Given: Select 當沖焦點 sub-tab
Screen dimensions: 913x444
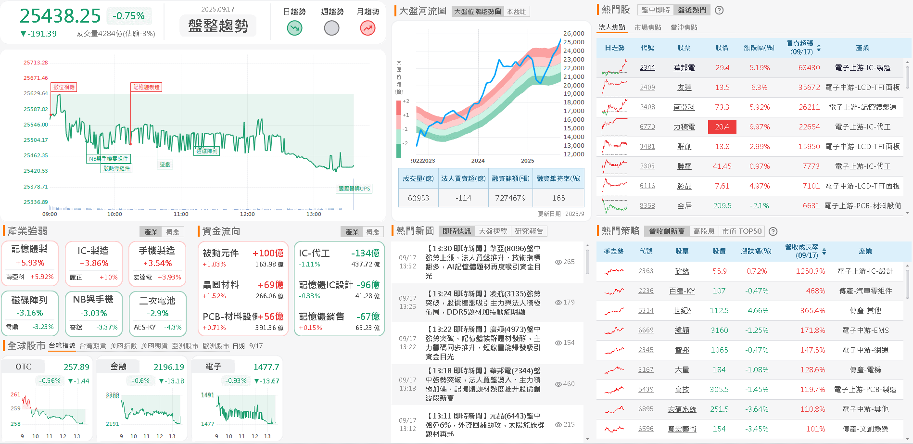Looking at the screenshot, I should tap(684, 27).
